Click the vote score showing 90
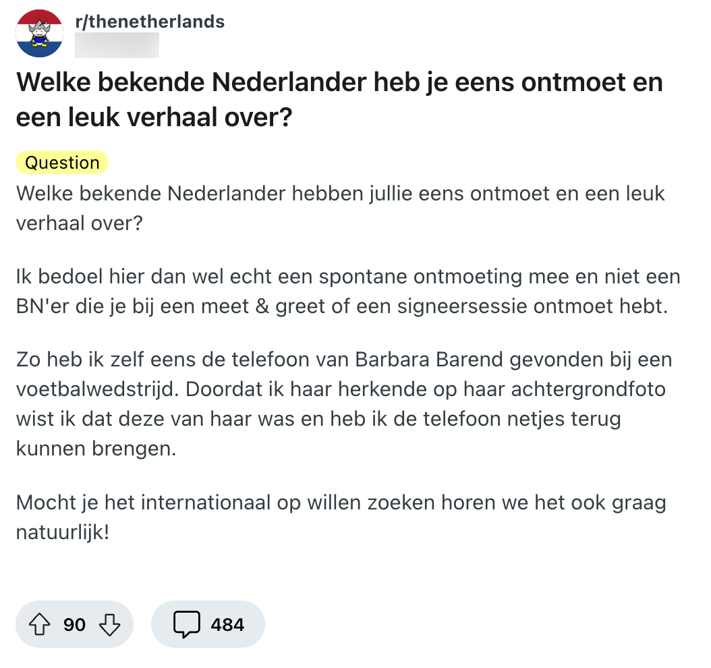711x668 pixels. click(x=74, y=625)
